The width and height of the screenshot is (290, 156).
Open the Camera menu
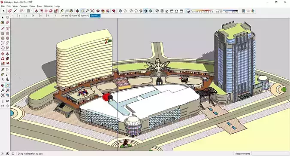coord(24,6)
